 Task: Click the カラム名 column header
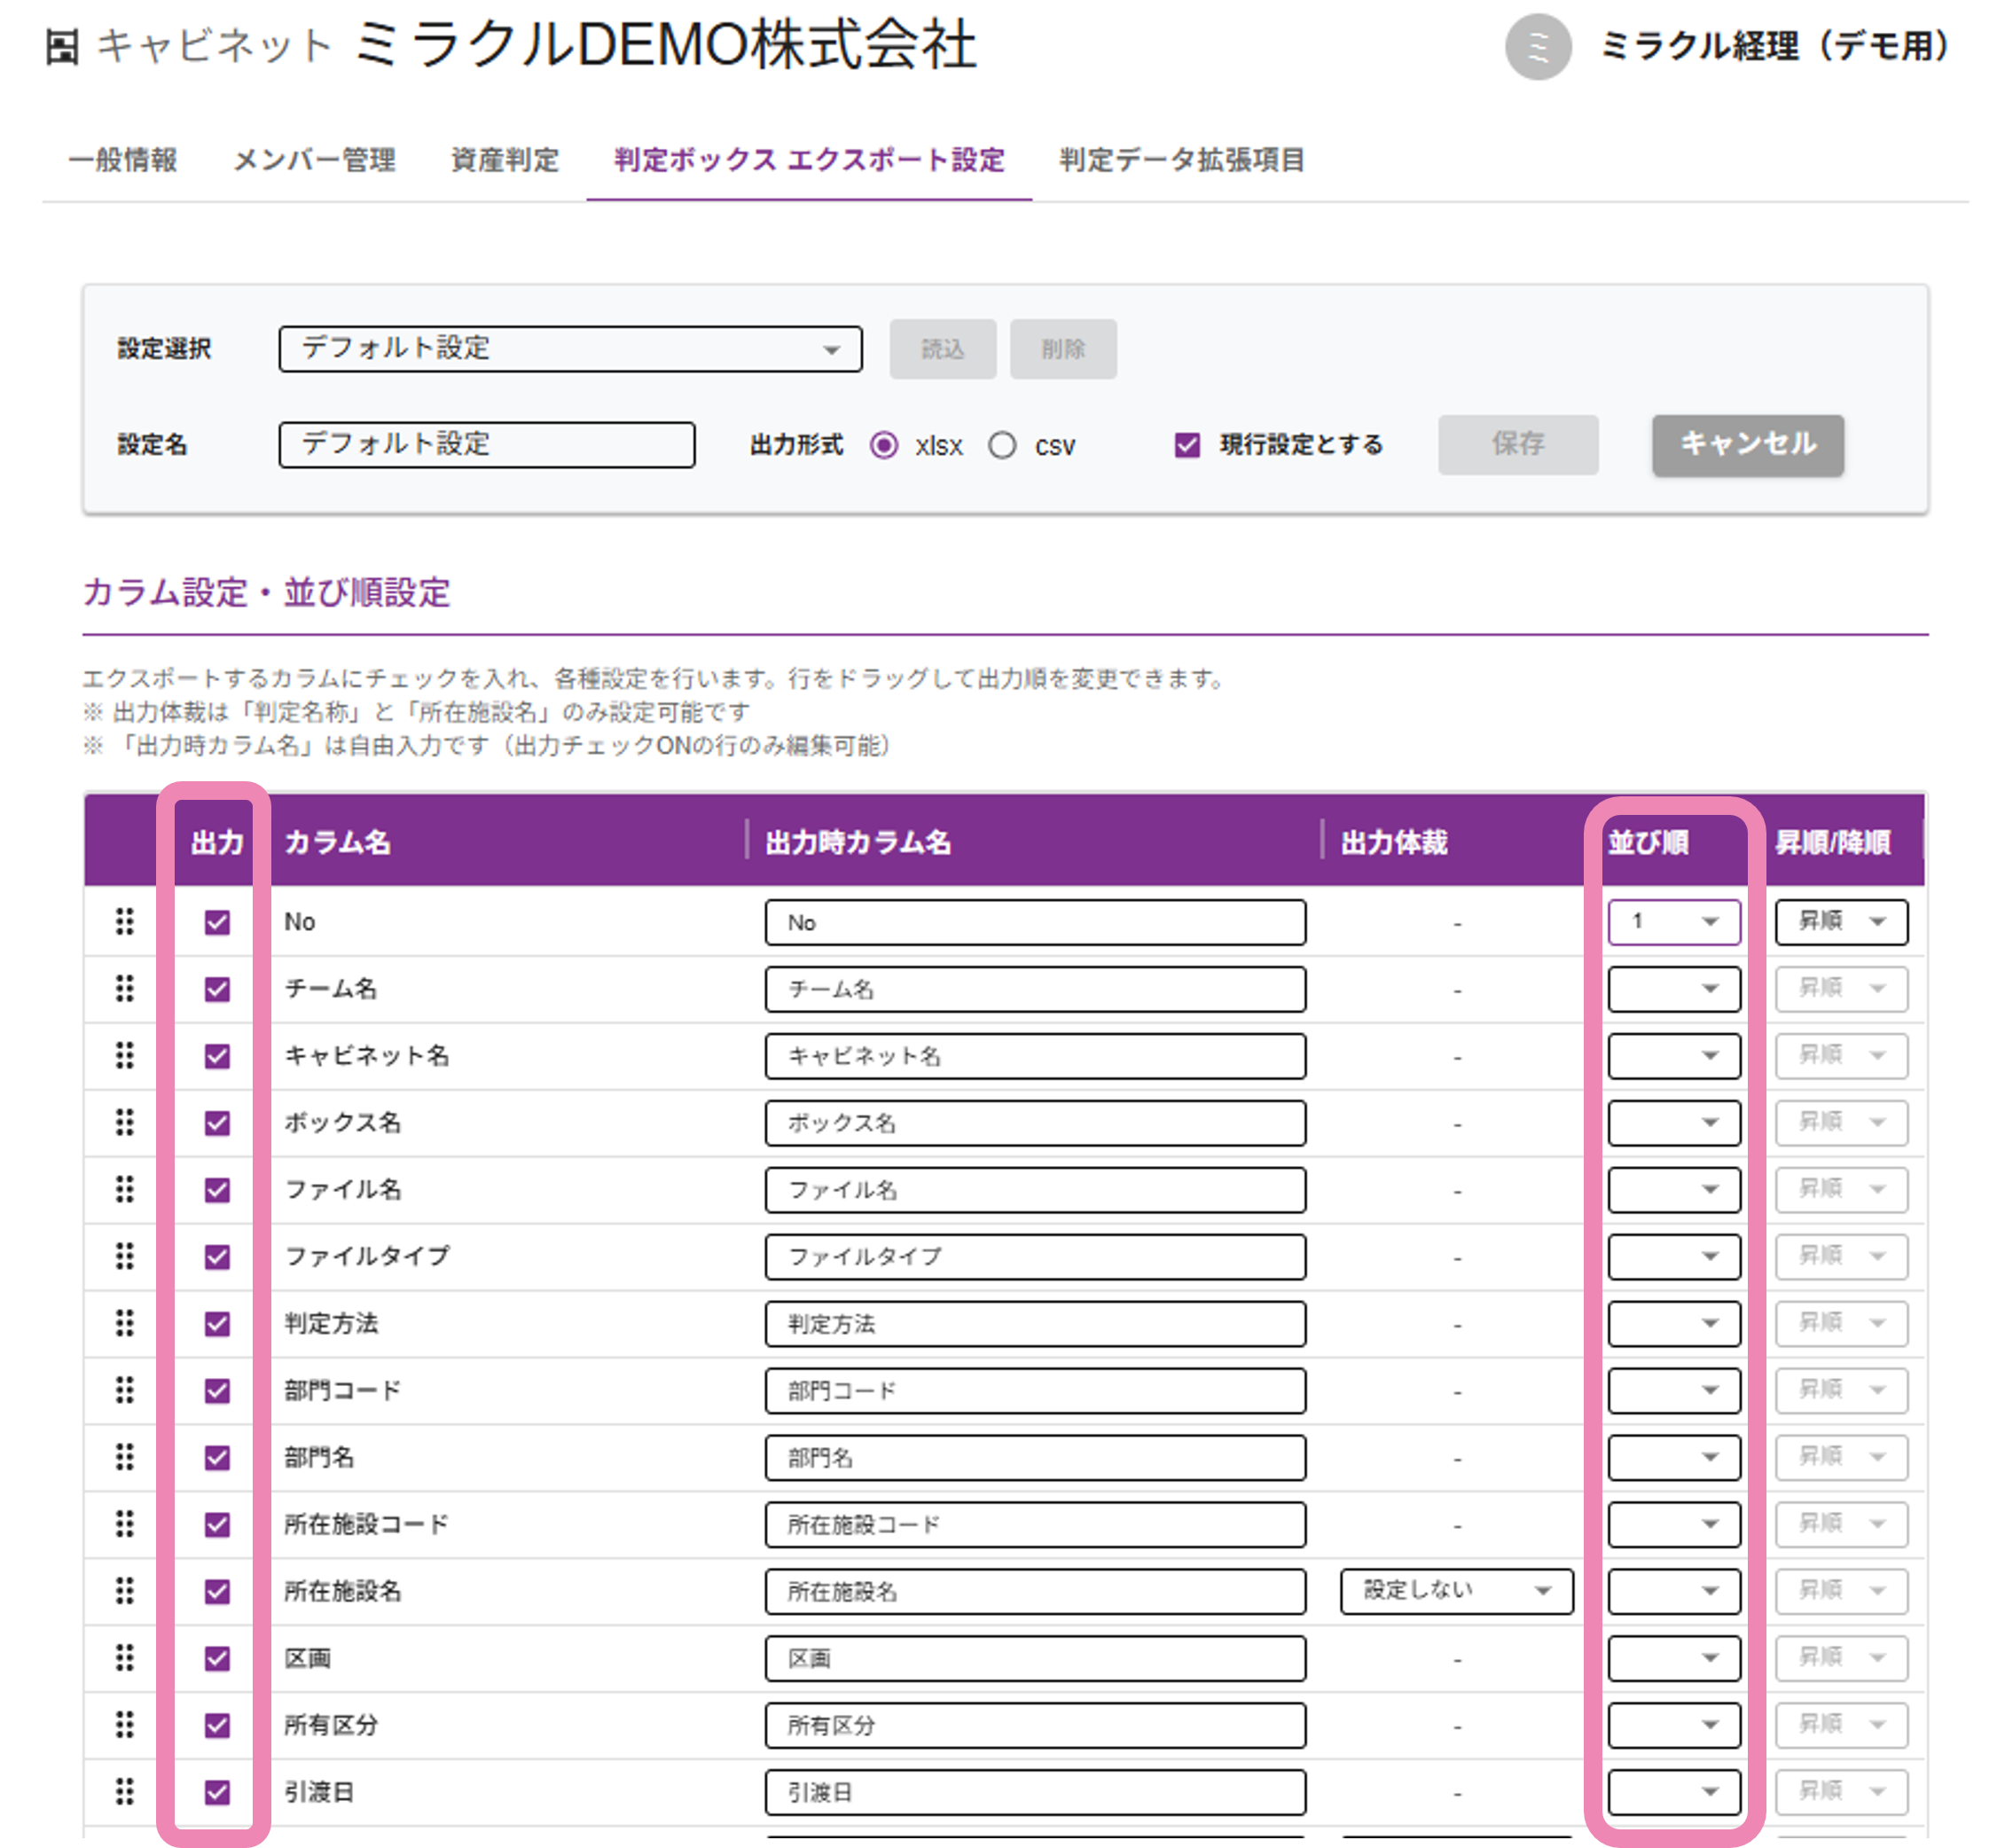[x=337, y=843]
